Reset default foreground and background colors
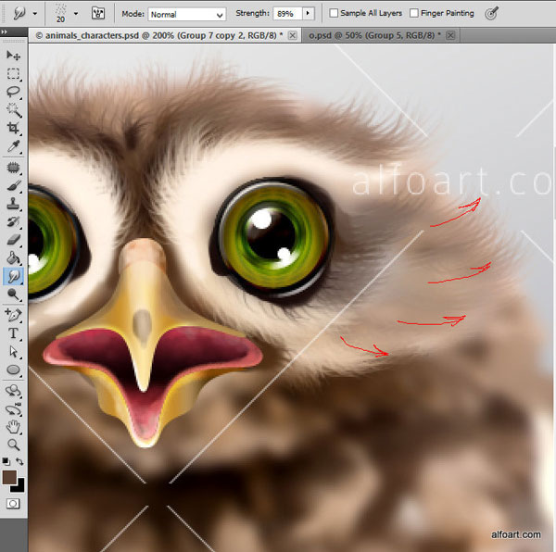 point(6,461)
